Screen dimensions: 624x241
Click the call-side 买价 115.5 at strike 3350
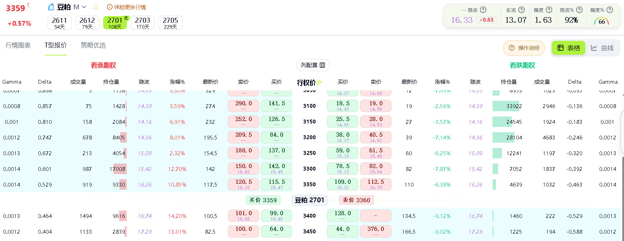pyautogui.click(x=276, y=184)
